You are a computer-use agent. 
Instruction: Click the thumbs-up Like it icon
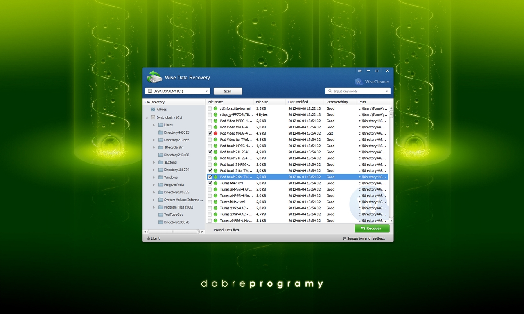coord(148,238)
